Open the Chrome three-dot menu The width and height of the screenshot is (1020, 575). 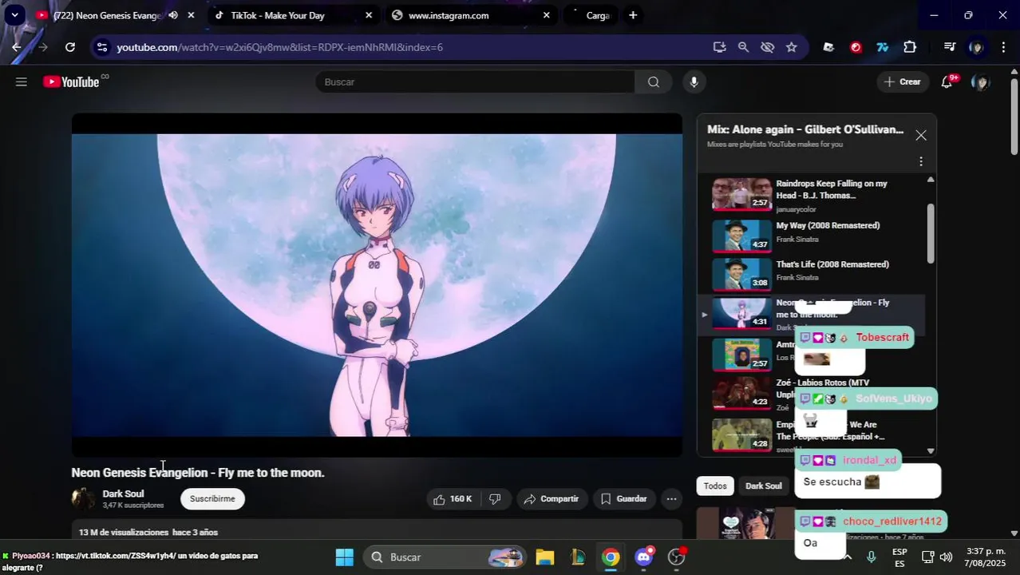point(1003,47)
